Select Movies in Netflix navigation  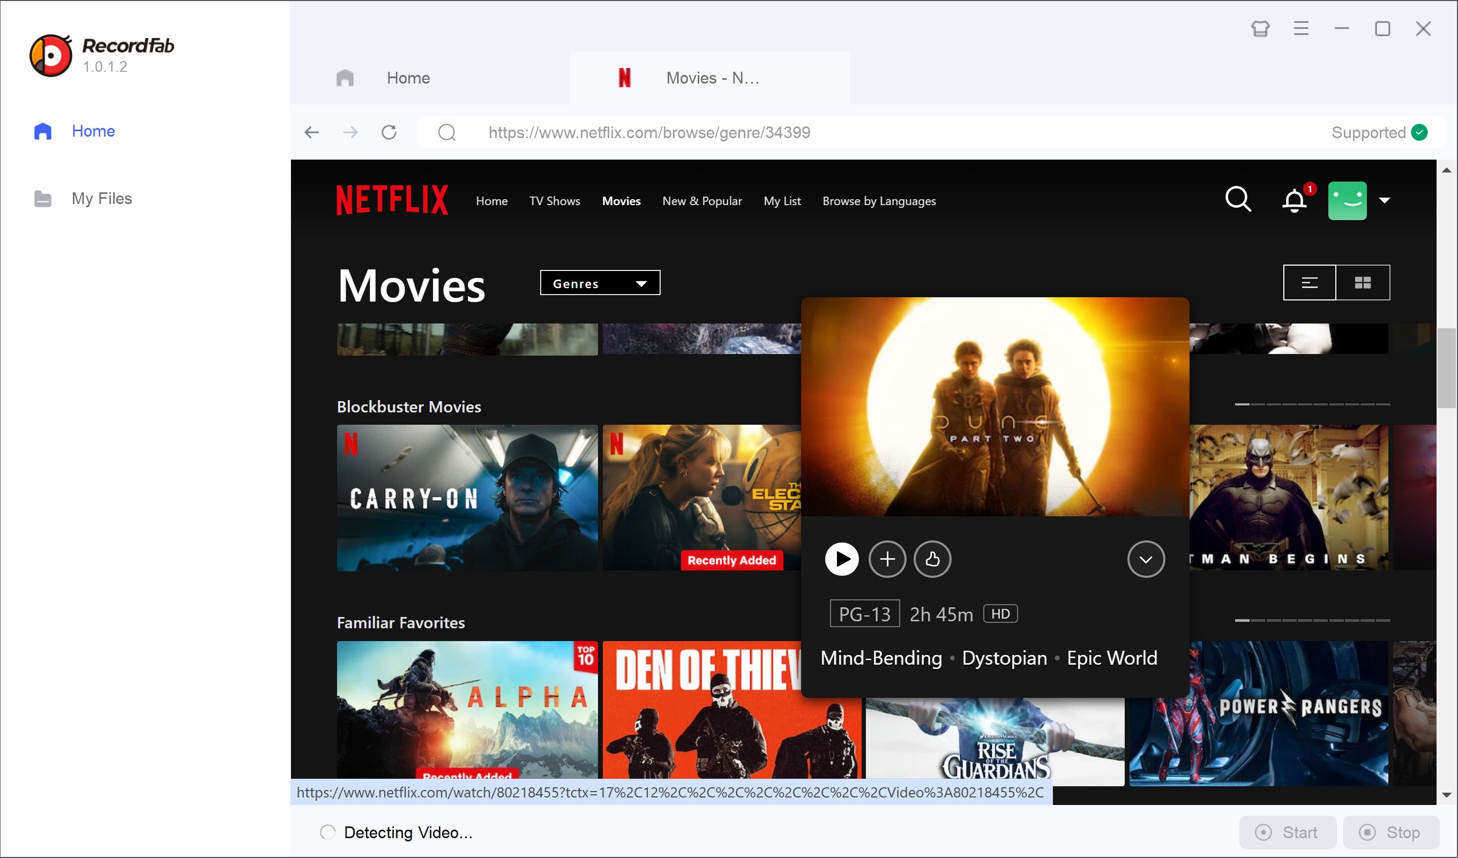pyautogui.click(x=622, y=201)
